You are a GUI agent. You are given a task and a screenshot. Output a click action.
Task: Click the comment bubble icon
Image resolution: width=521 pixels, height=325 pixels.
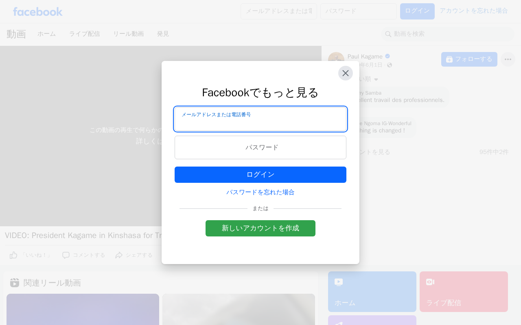tap(66, 255)
